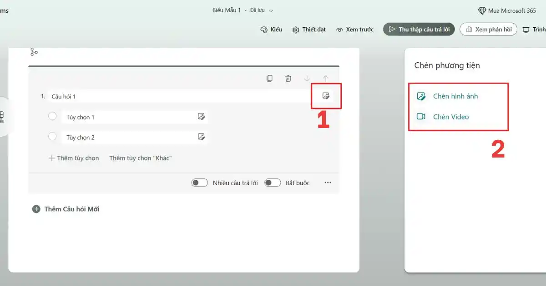
Task: Click the Xem phản hồi button
Action: [488, 30]
